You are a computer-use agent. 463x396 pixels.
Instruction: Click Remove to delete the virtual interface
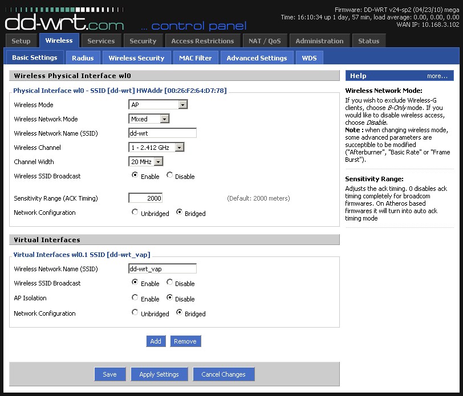(185, 341)
